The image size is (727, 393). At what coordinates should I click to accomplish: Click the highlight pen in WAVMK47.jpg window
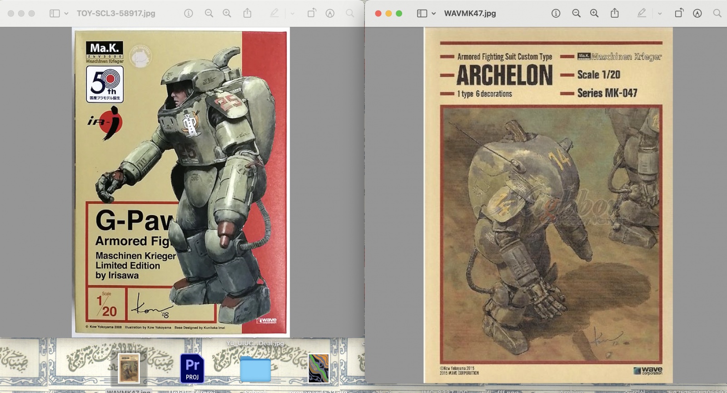pos(642,14)
